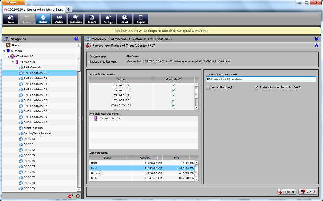Screen dimensions: 323x201
Task: Click help icon in VMware Virtual Machine breadcrumb bar
Action: point(317,39)
